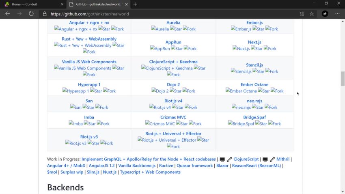The image size is (345, 194).
Task: Click the Star badge under AppRun
Action: pyautogui.click(x=177, y=48)
